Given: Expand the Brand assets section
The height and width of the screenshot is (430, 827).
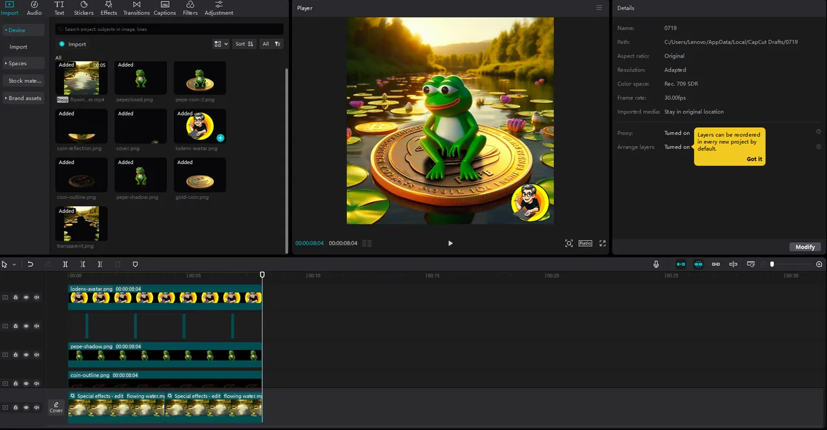Looking at the screenshot, I should [23, 98].
